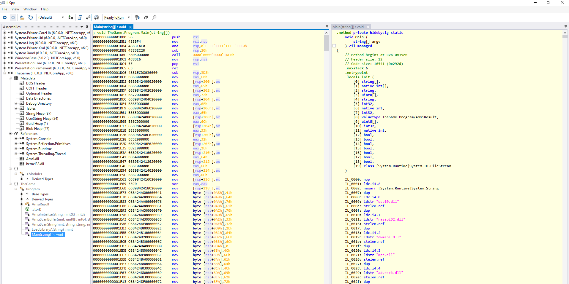Click the overlapping windows toolbar icon

(x=80, y=17)
